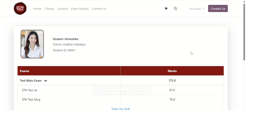Go to the Home page
This screenshot has width=255, height=116.
click(37, 9)
